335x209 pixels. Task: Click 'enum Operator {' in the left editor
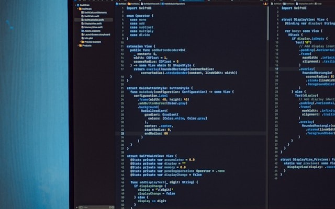click(x=140, y=16)
